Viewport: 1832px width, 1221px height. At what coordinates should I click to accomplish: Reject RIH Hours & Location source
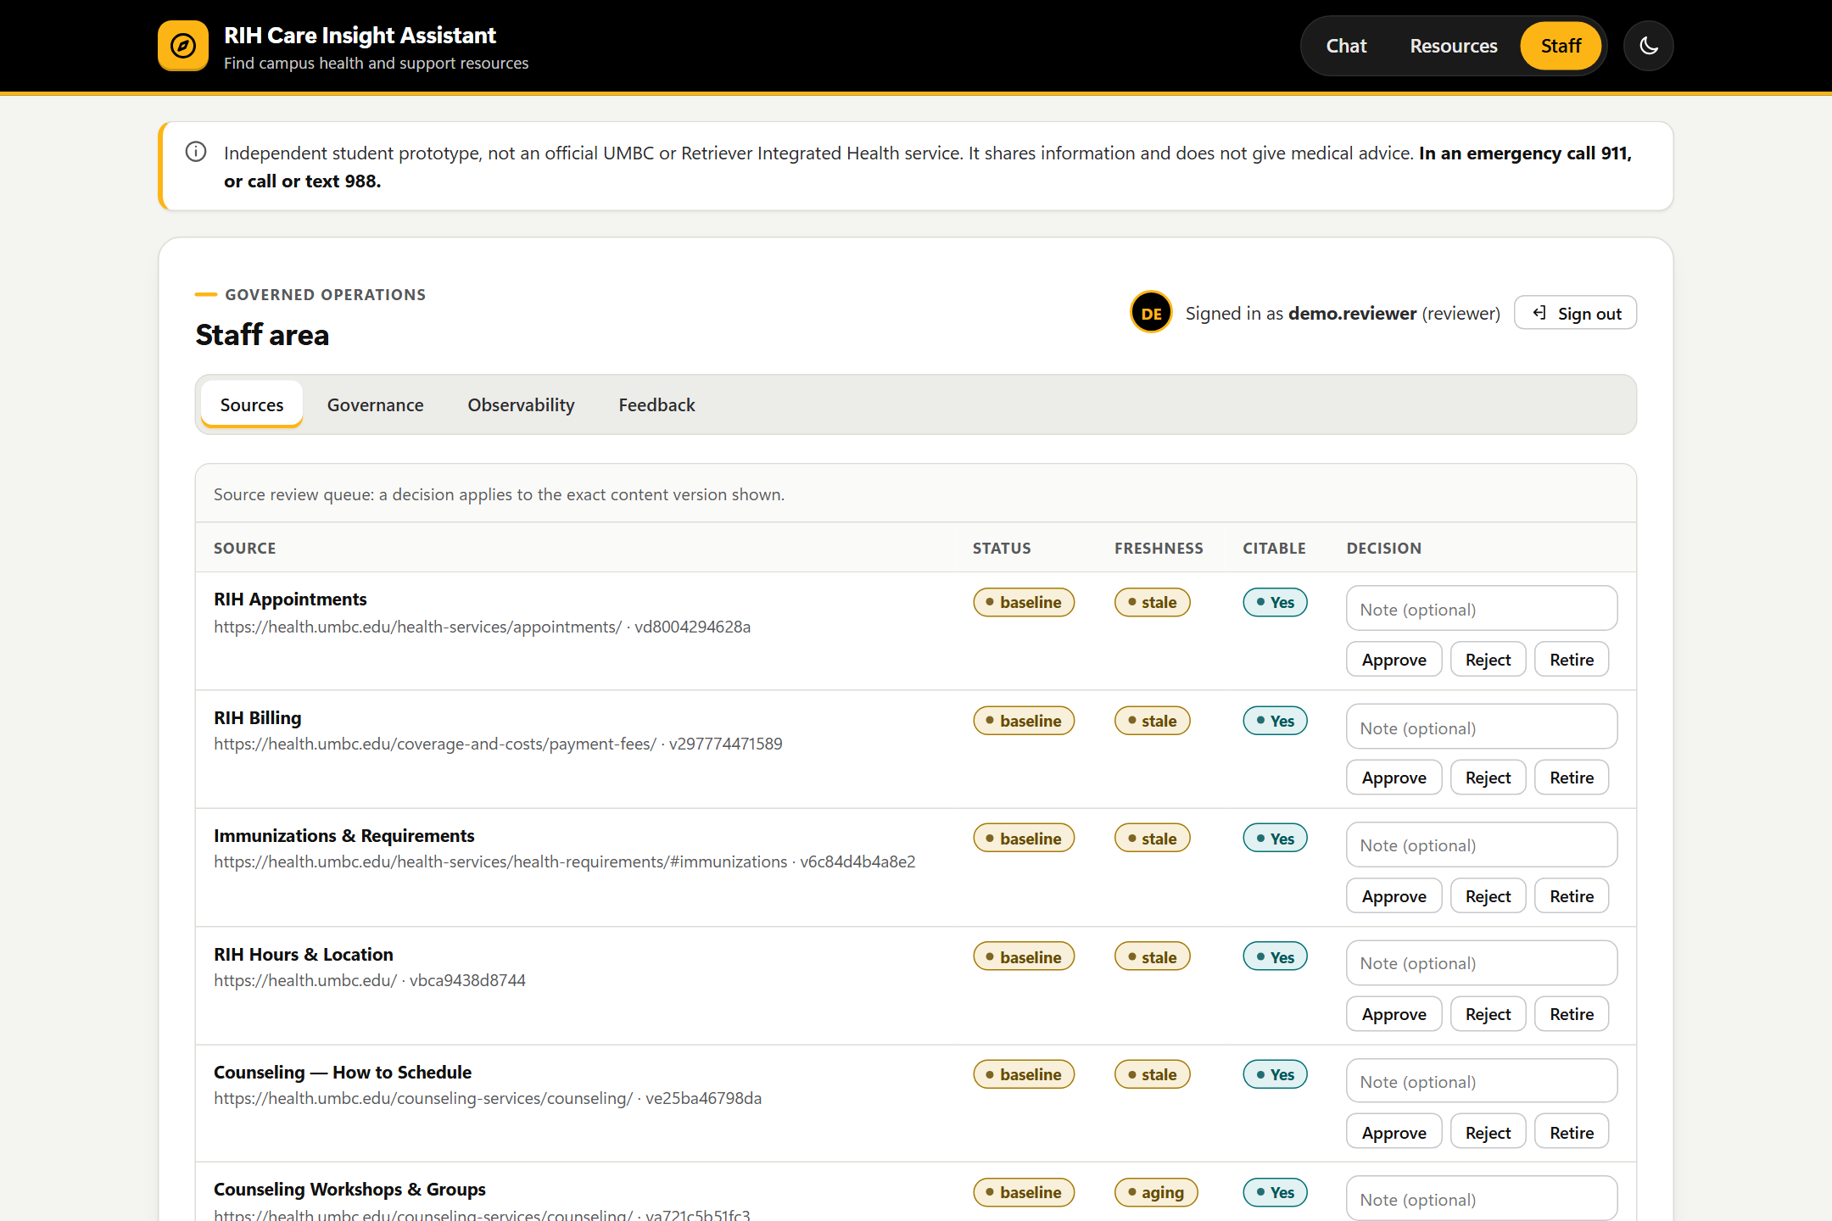click(1488, 1014)
